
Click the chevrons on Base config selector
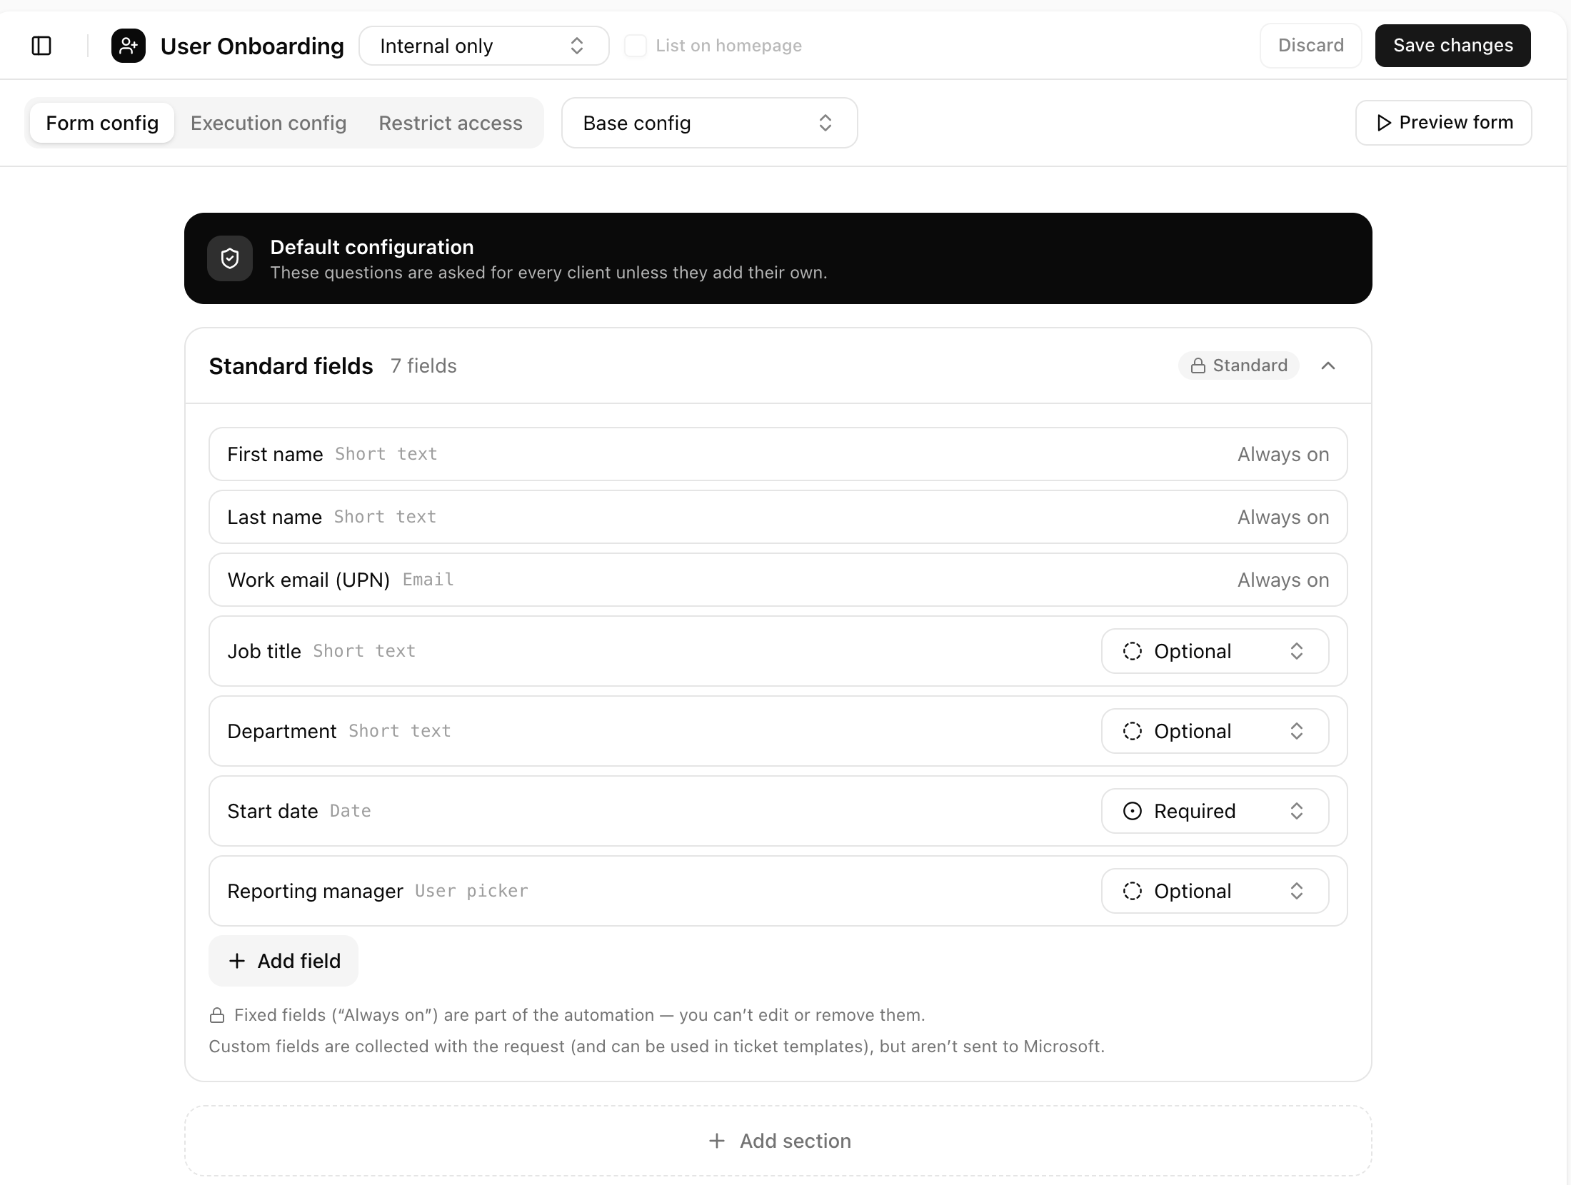click(825, 123)
